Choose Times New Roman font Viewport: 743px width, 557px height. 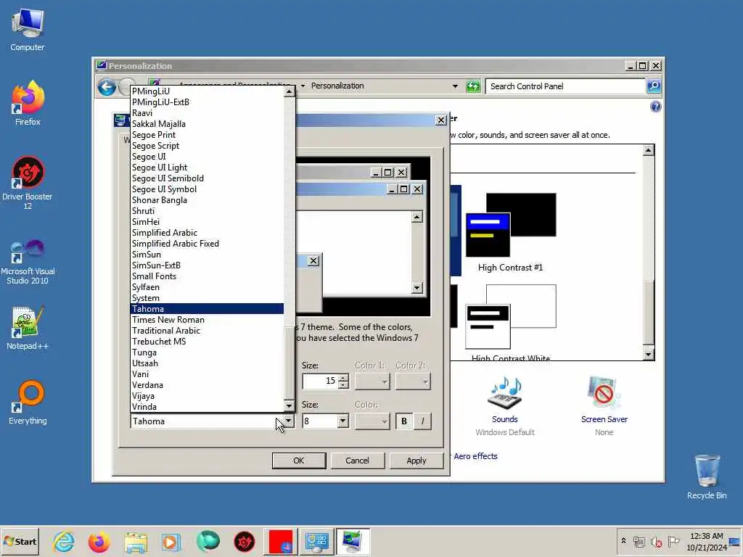coord(207,320)
